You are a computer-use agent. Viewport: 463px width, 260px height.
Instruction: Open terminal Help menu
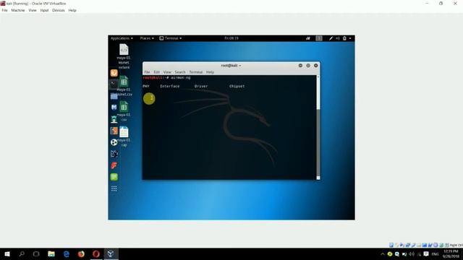(210, 72)
